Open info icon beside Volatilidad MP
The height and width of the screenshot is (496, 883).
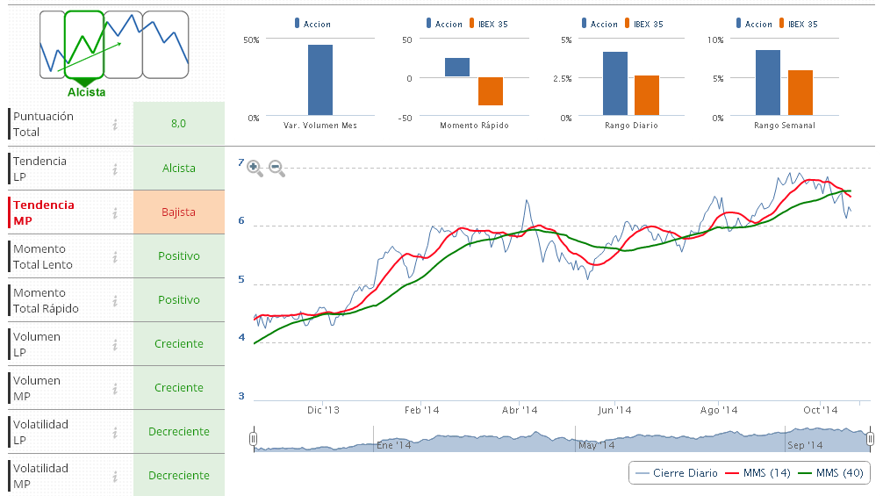click(115, 476)
